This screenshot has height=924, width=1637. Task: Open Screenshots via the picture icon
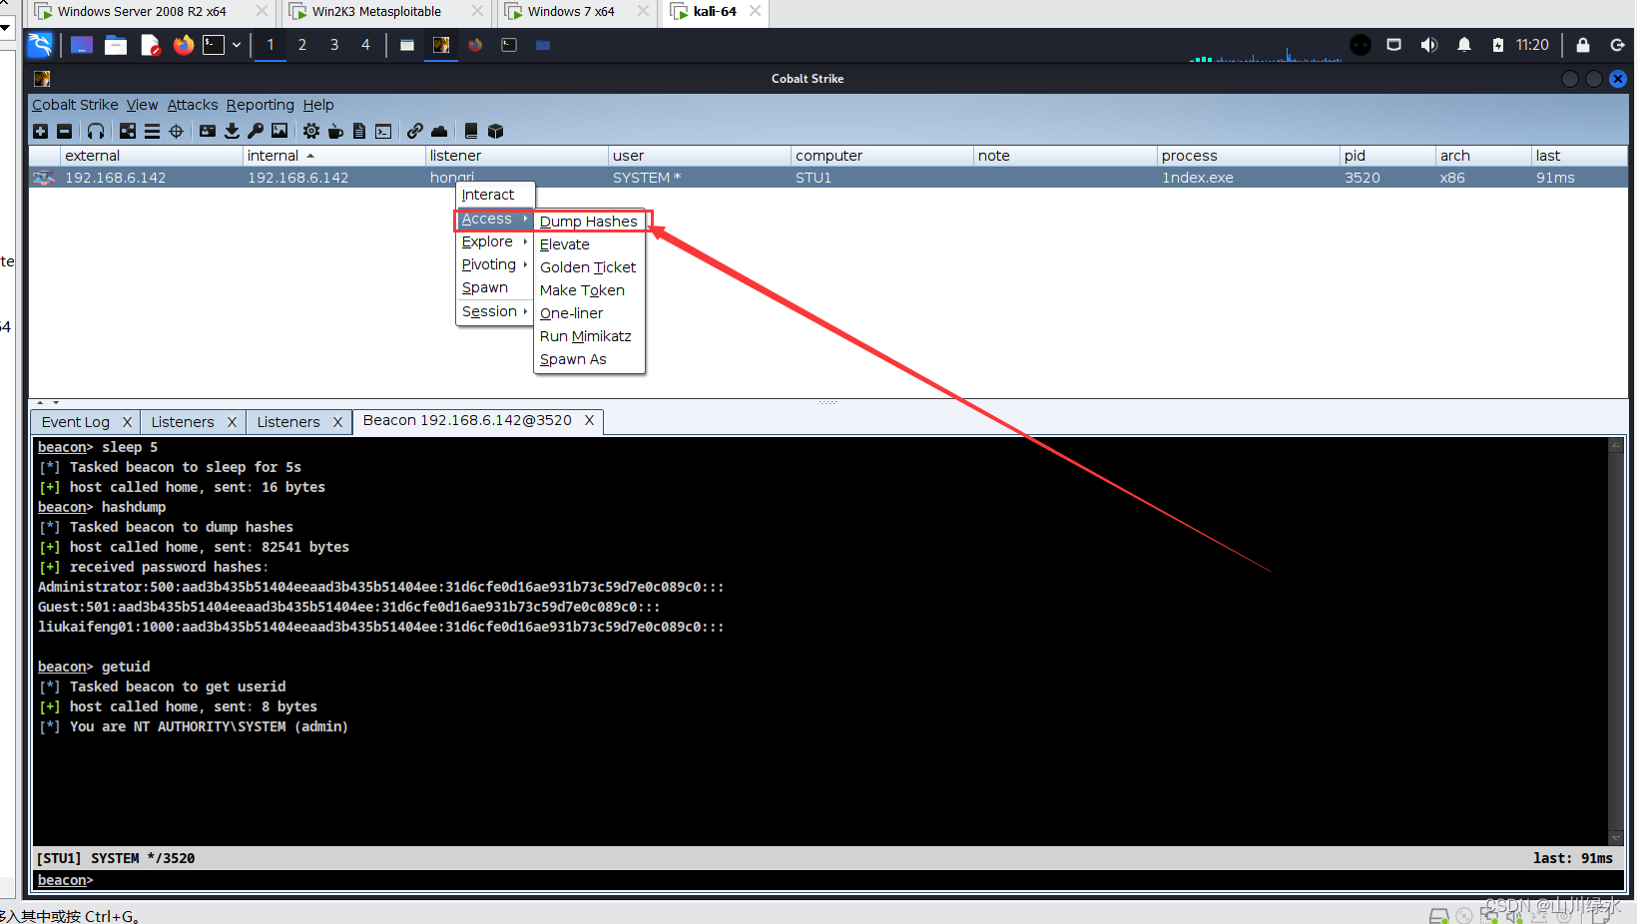(279, 131)
